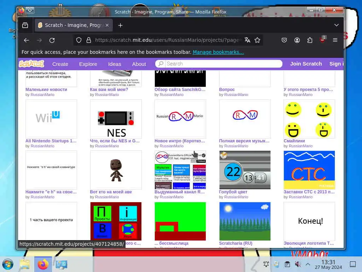Viewport: 362px width, 272px height.
Task: Select the Scratch browser tab
Action: pyautogui.click(x=74, y=25)
